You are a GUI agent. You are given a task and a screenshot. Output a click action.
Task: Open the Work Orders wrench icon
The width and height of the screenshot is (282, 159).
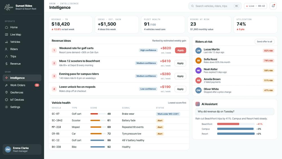[x=6, y=85]
